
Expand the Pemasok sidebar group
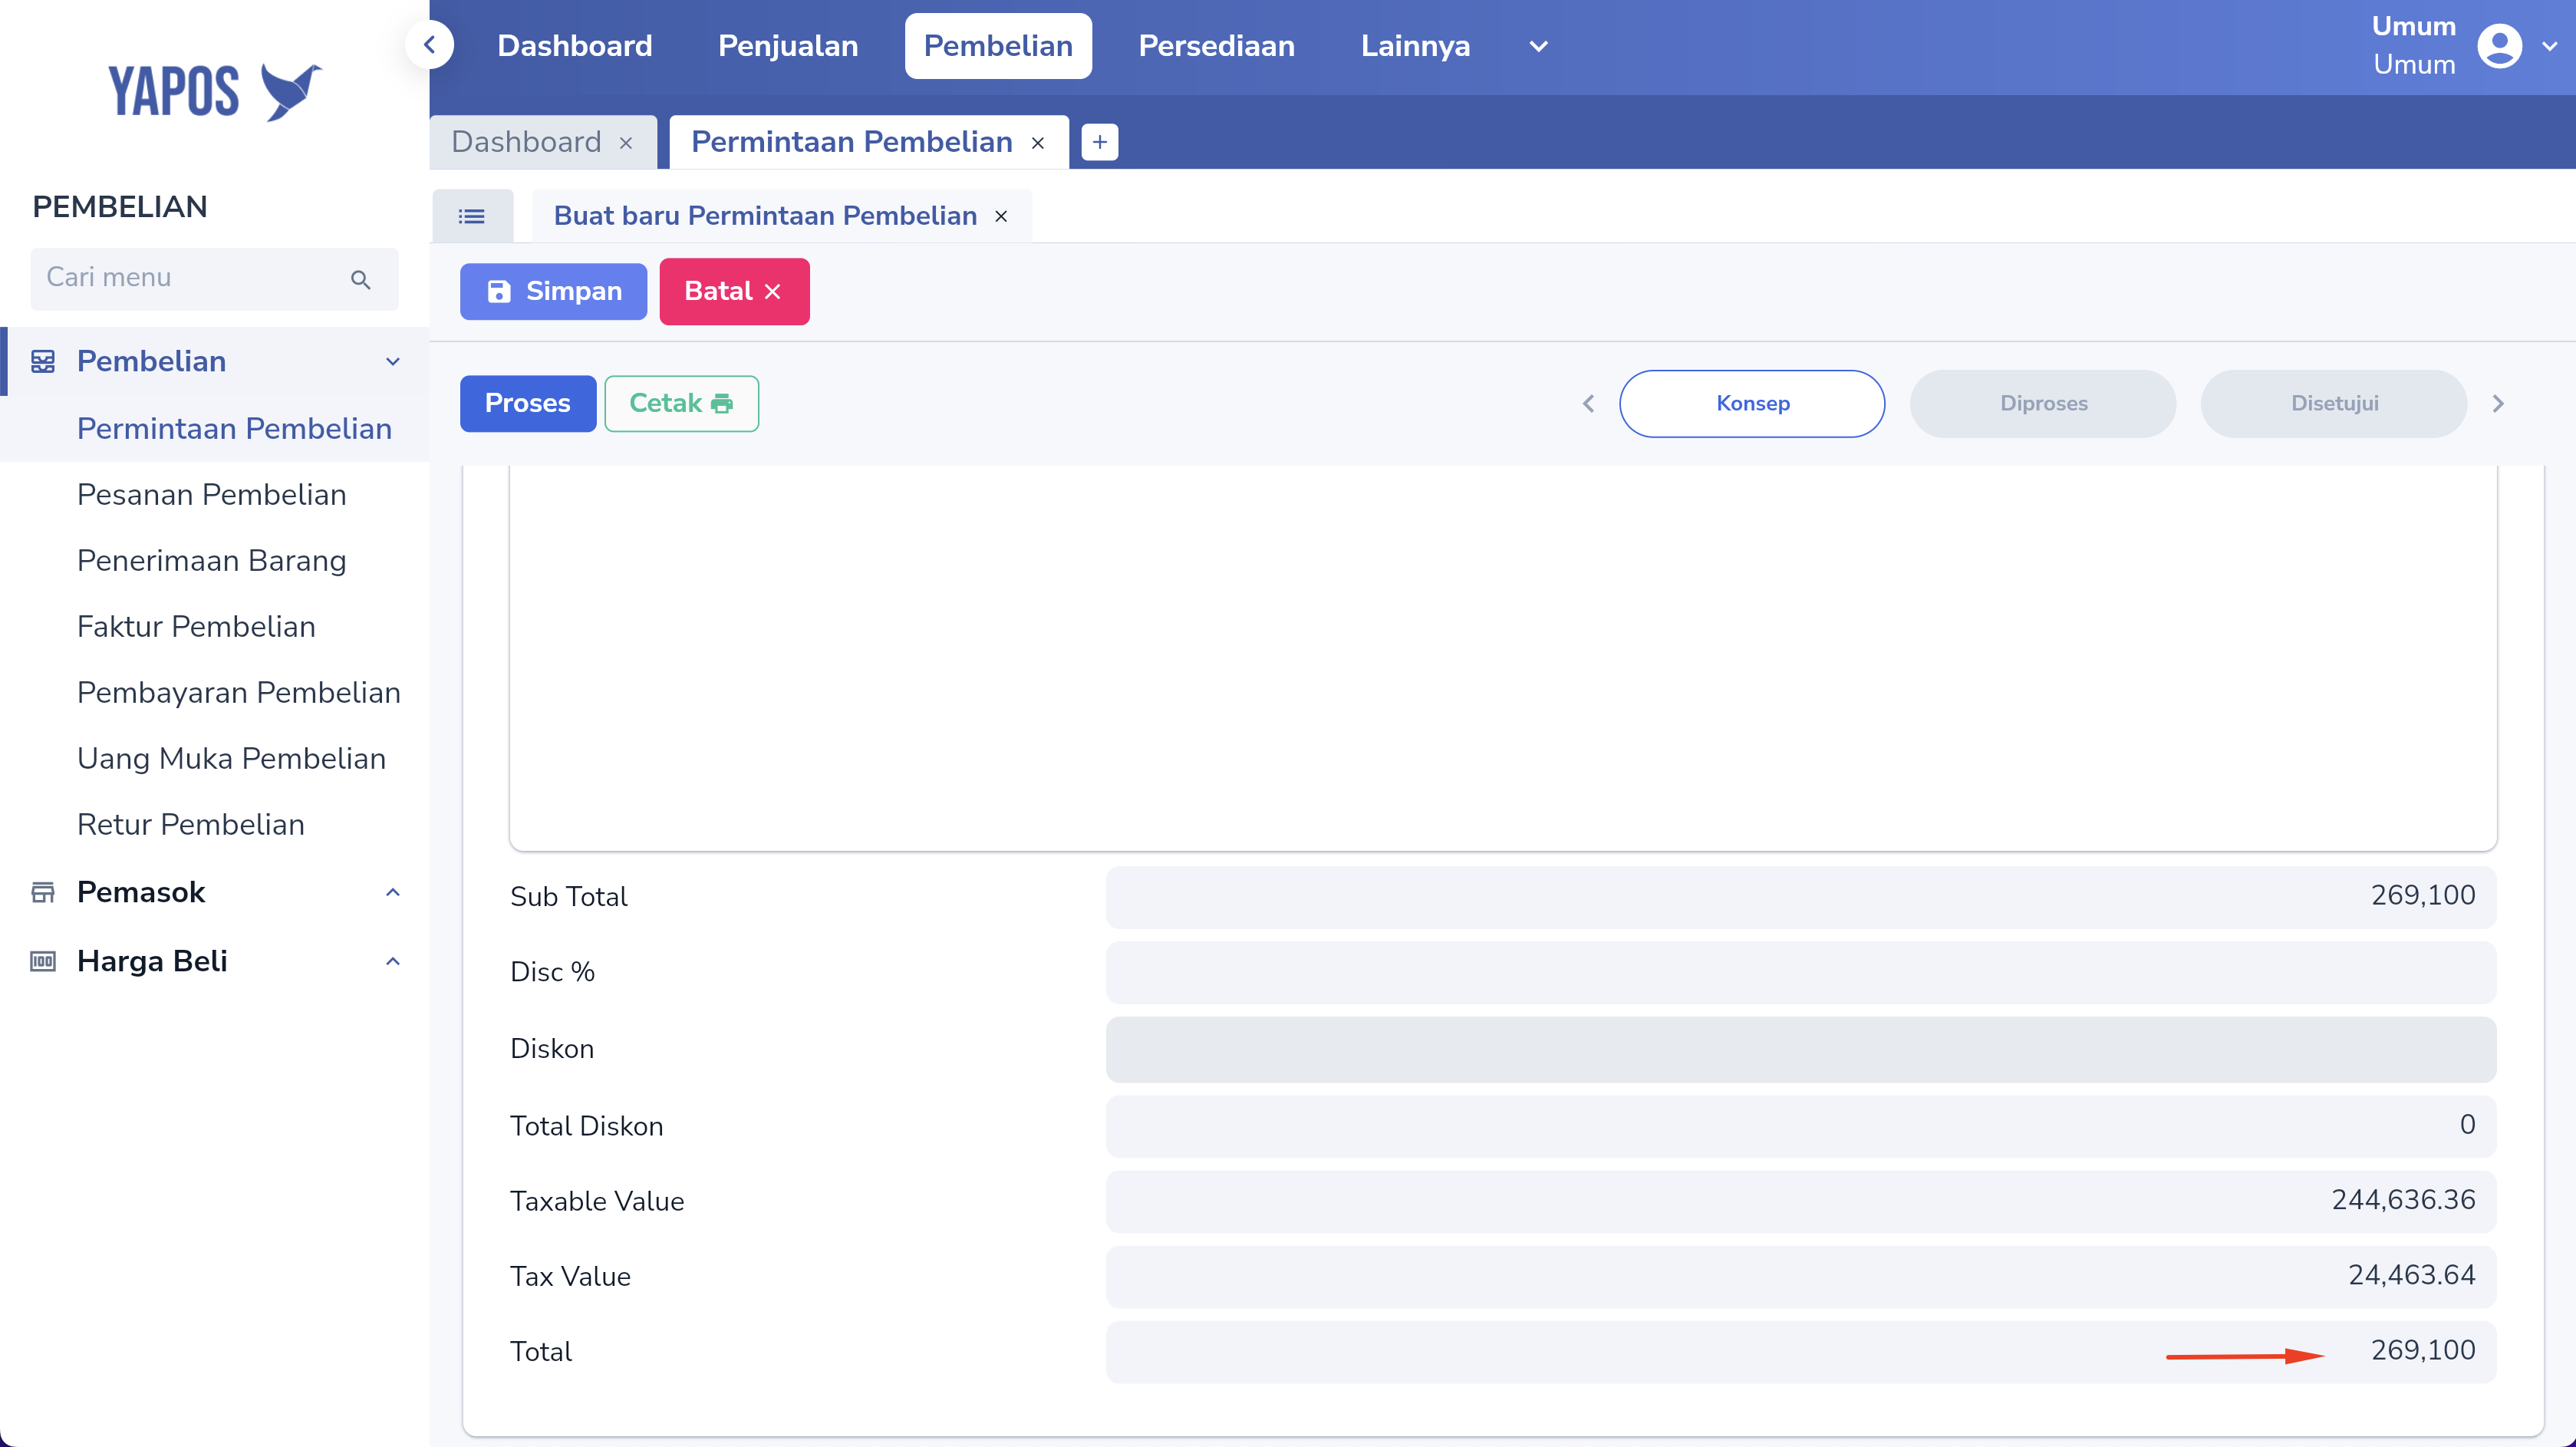coord(393,892)
